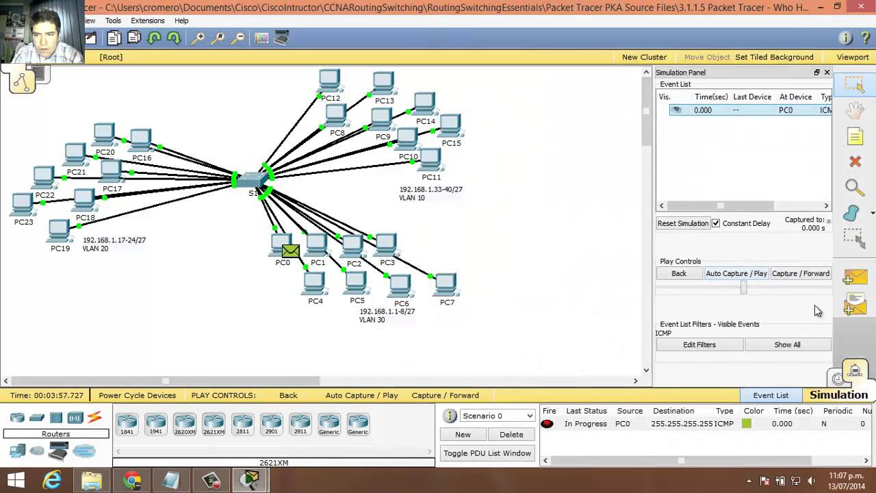Click the Zoom Reset magnifier icon
This screenshot has height=493, width=876.
(x=217, y=38)
